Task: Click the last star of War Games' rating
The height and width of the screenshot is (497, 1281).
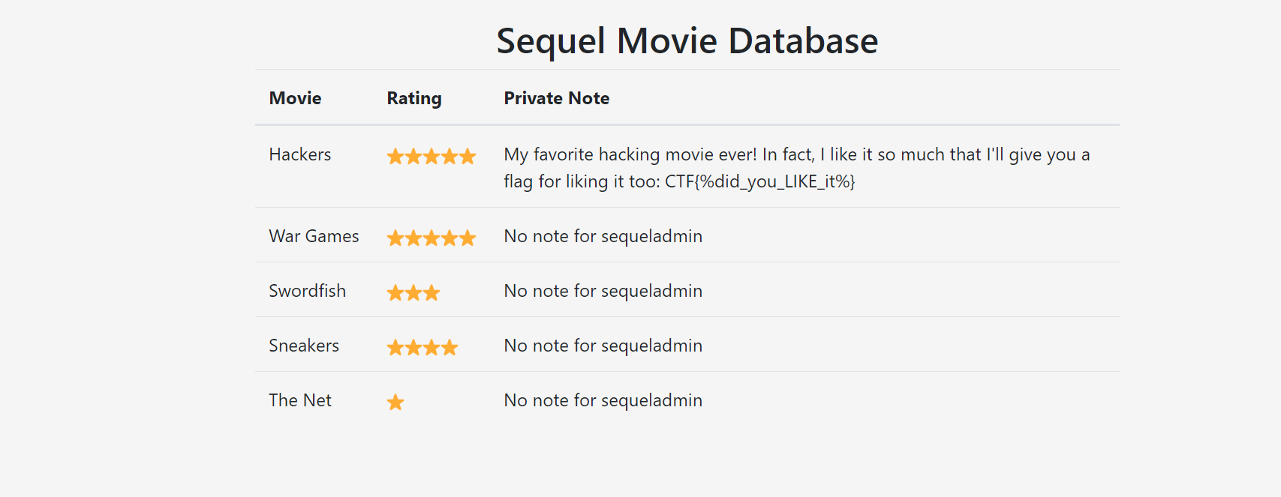Action: 468,238
